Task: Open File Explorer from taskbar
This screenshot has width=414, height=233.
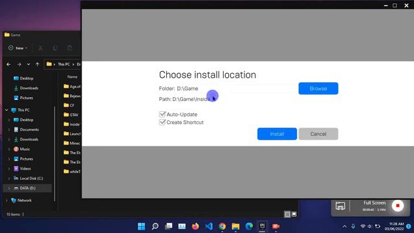Action: pyautogui.click(x=235, y=227)
